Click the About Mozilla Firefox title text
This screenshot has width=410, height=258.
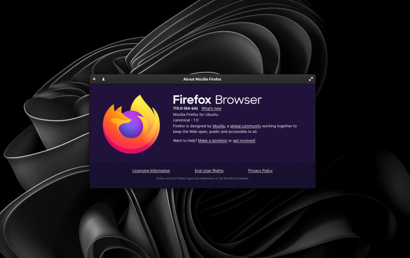point(202,79)
